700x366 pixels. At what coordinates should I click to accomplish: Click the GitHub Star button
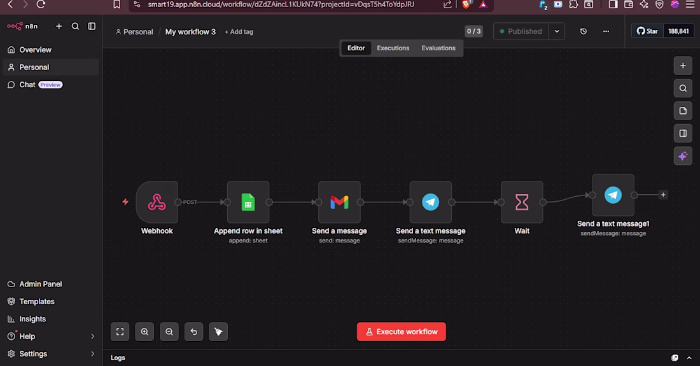pos(647,31)
